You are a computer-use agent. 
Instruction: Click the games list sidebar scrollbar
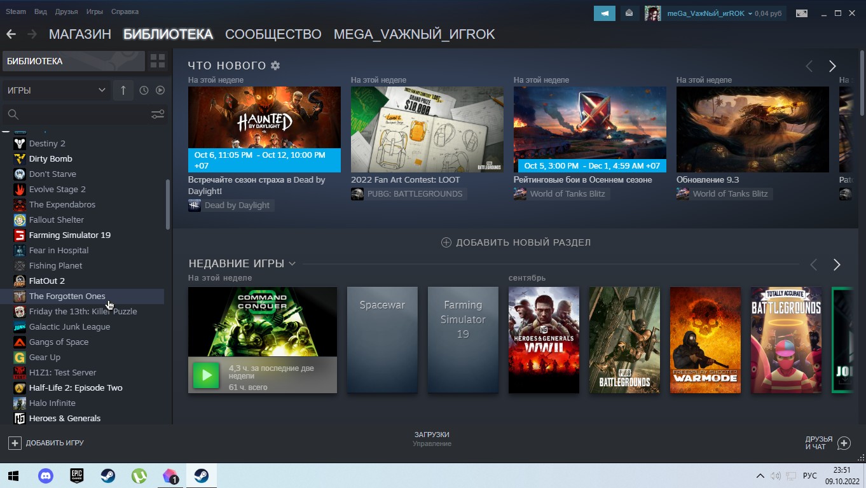pyautogui.click(x=168, y=204)
